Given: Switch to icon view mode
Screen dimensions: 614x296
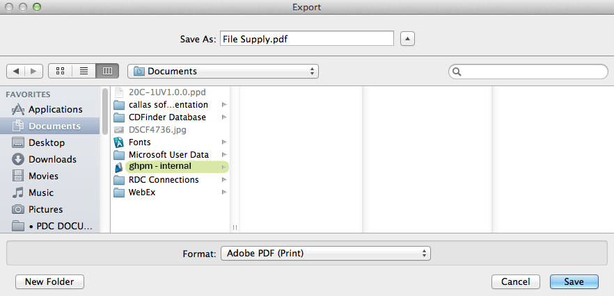Looking at the screenshot, I should 60,71.
